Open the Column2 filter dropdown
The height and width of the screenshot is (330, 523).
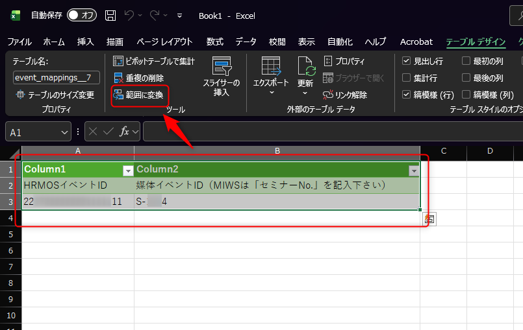click(x=413, y=170)
